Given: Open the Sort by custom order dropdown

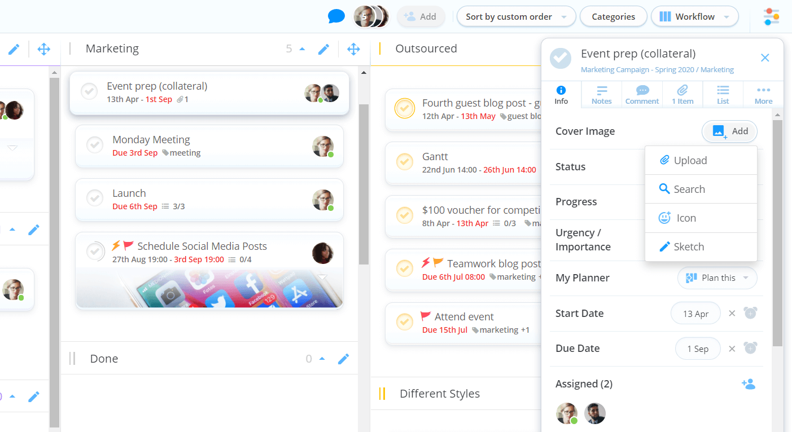Looking at the screenshot, I should (x=516, y=16).
